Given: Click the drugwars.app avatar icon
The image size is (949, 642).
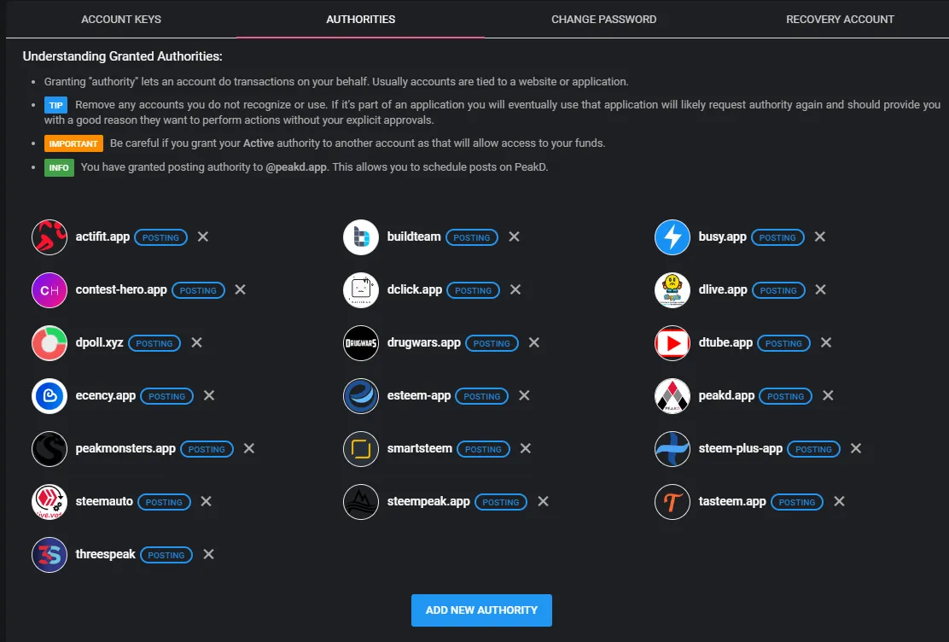Looking at the screenshot, I should click(x=361, y=343).
